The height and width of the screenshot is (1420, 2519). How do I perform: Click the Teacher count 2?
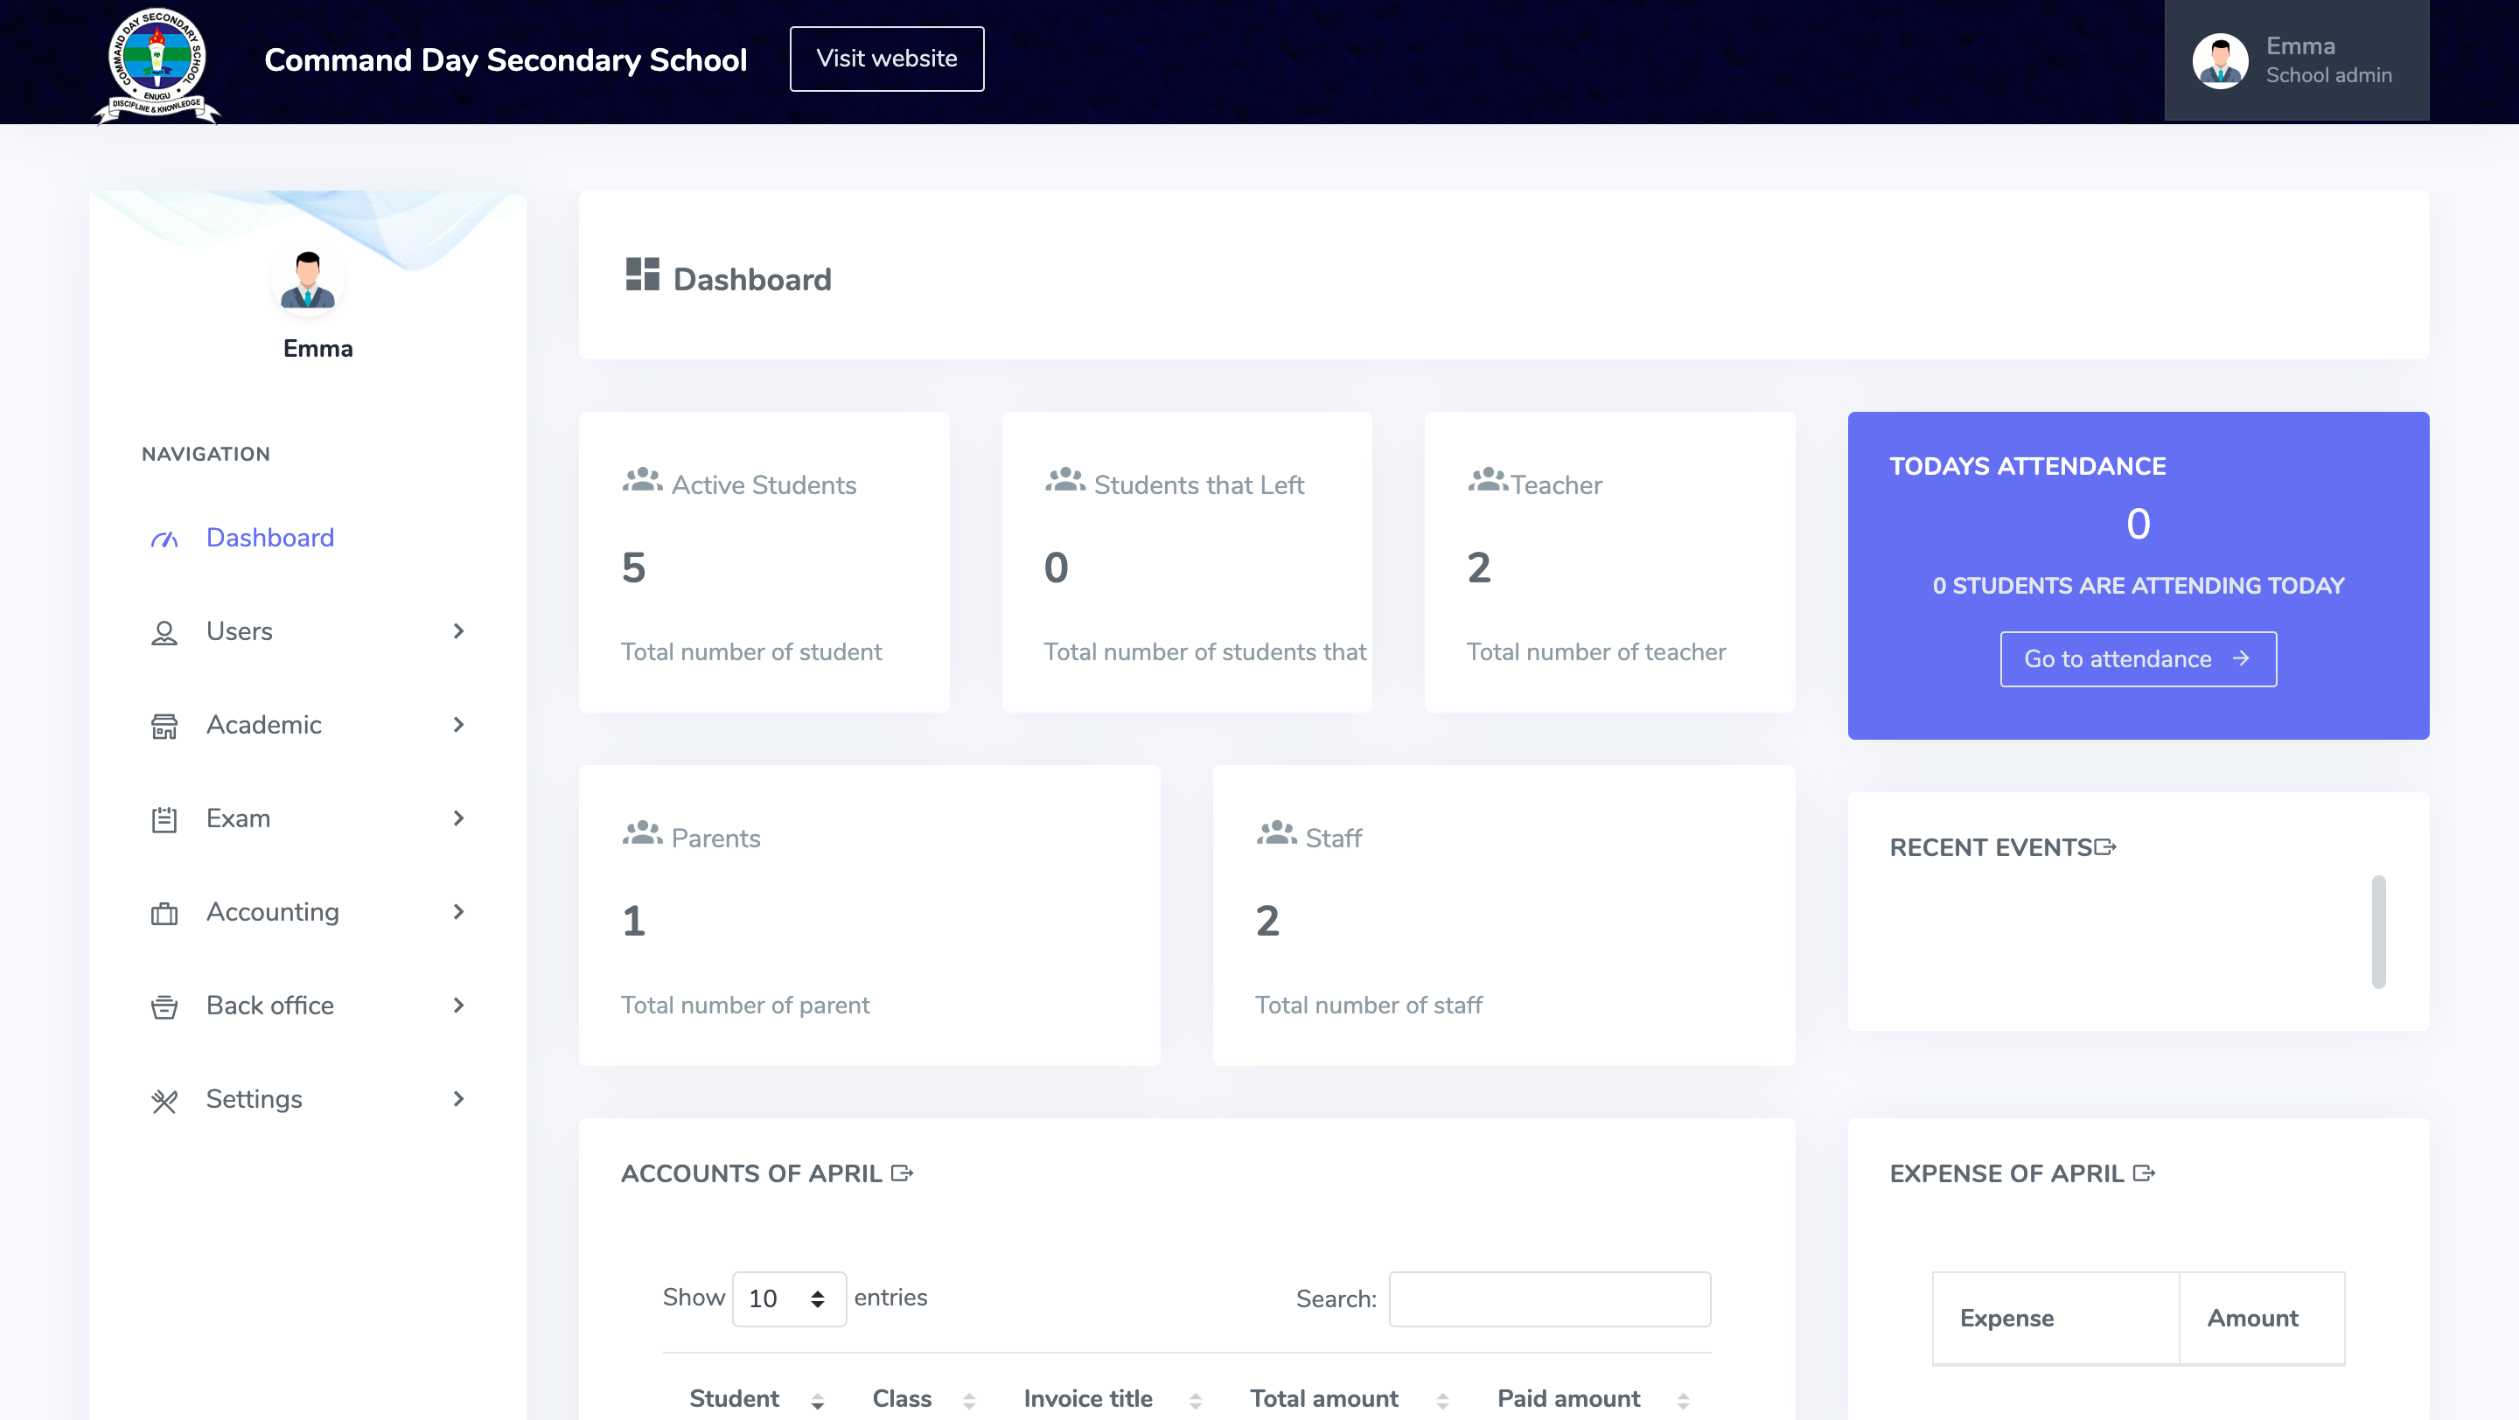point(1478,567)
